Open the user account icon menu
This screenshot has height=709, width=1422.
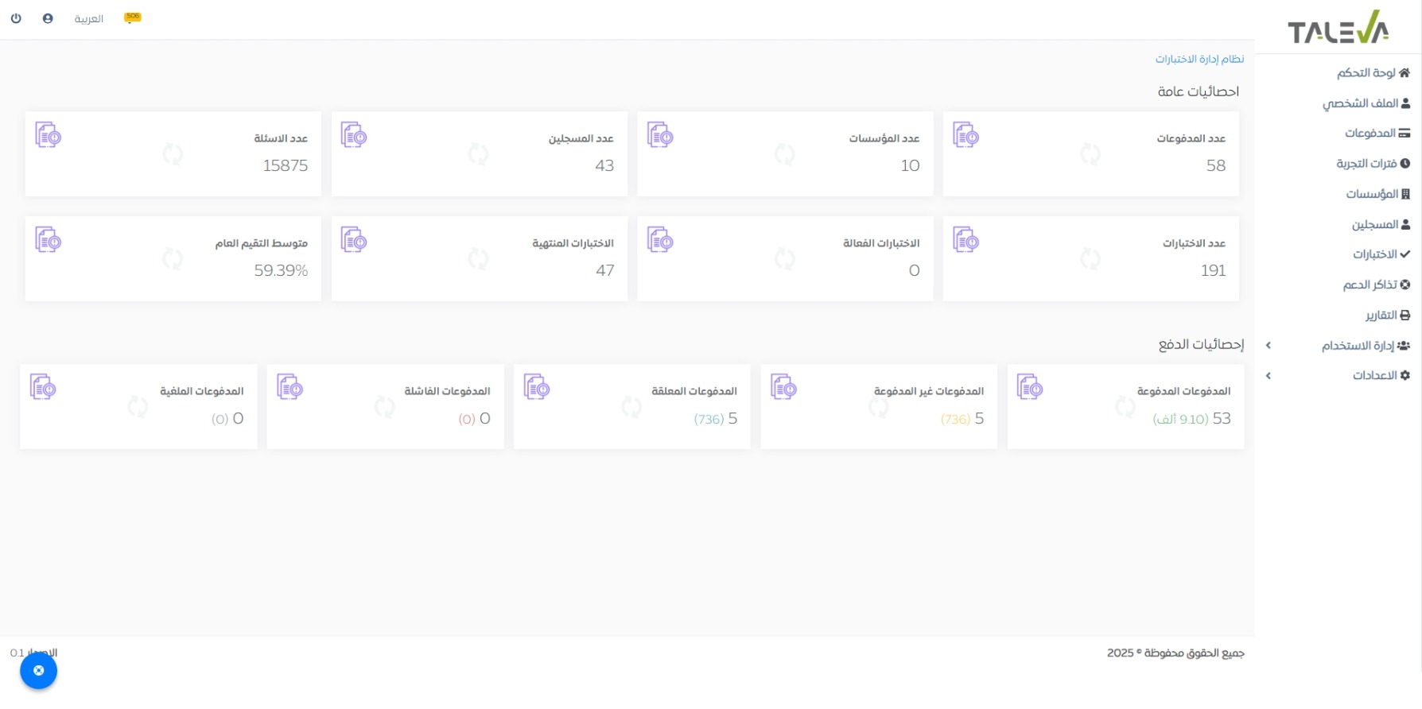click(x=48, y=18)
